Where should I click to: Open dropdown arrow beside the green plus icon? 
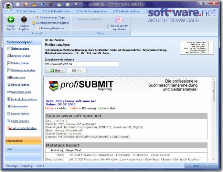pos(63,5)
